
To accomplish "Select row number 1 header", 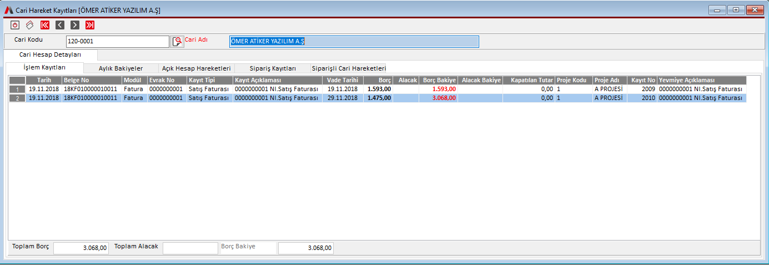I will pos(17,89).
